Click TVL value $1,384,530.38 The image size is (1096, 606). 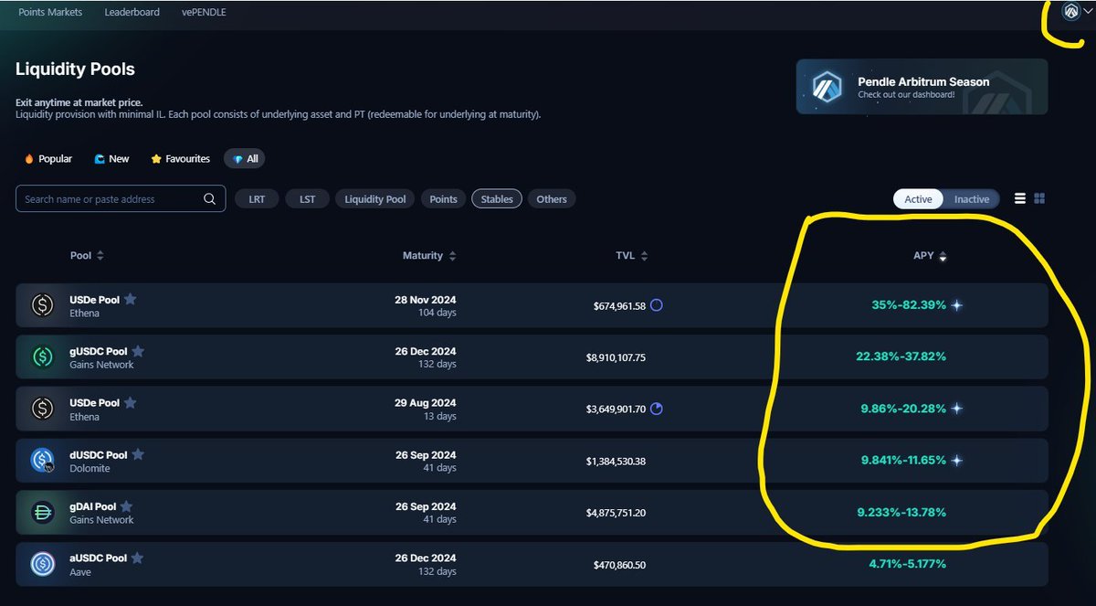(616, 461)
